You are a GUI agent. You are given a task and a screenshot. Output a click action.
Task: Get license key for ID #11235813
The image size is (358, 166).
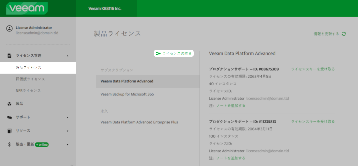pos(313,122)
